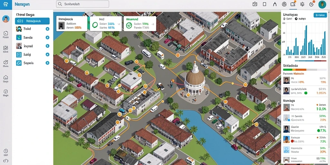Click the compass-shaped icon in top toolbar
The width and height of the screenshot is (330, 165).
click(x=275, y=4)
